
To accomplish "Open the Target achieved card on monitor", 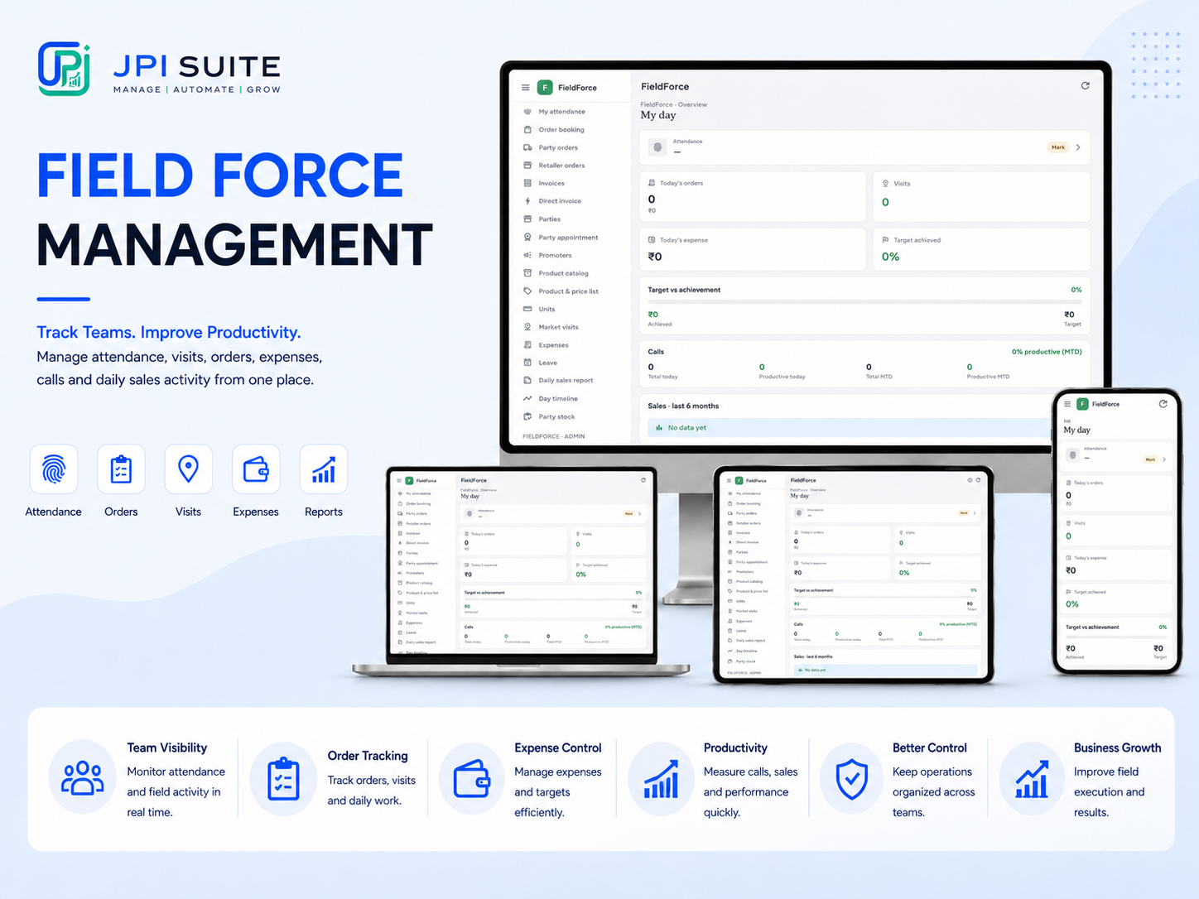I will coord(982,249).
